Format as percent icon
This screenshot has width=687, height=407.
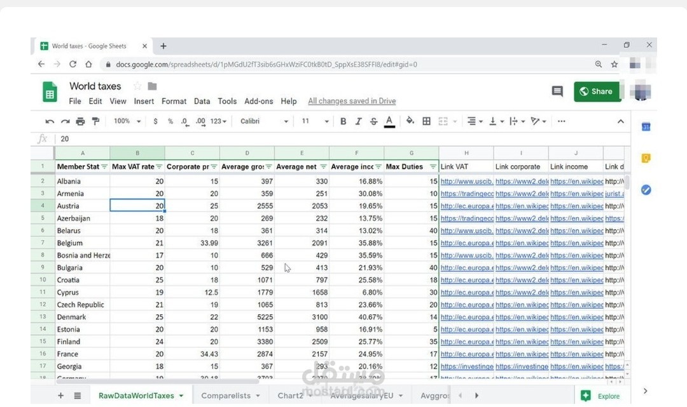click(170, 121)
